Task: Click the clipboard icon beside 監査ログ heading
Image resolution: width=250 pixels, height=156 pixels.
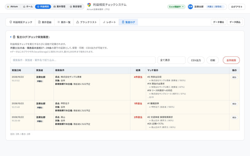Action: point(14,37)
